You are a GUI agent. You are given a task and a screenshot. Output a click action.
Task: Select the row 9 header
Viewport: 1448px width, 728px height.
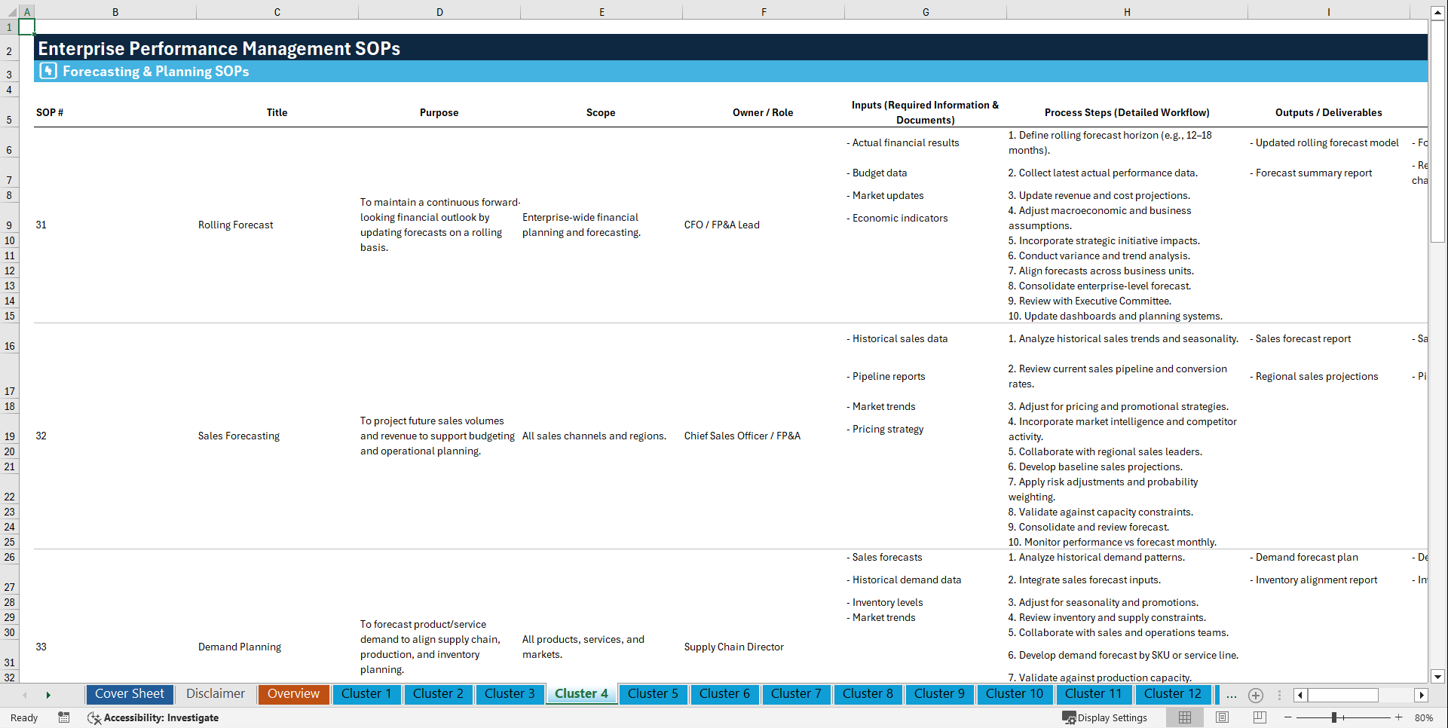(x=10, y=225)
